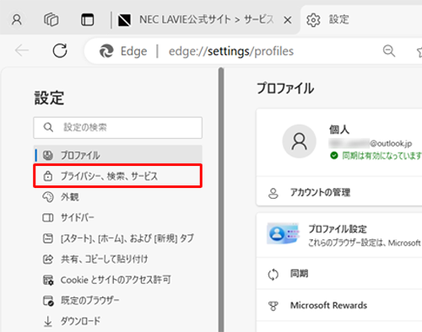Click the trophy icon beside Microsoft Rewards
This screenshot has width=422, height=332.
tap(273, 306)
